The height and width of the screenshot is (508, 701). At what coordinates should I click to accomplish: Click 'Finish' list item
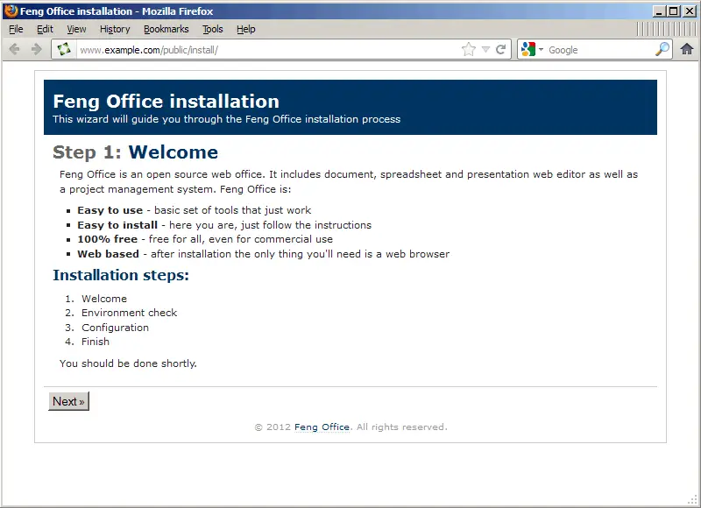coord(96,342)
